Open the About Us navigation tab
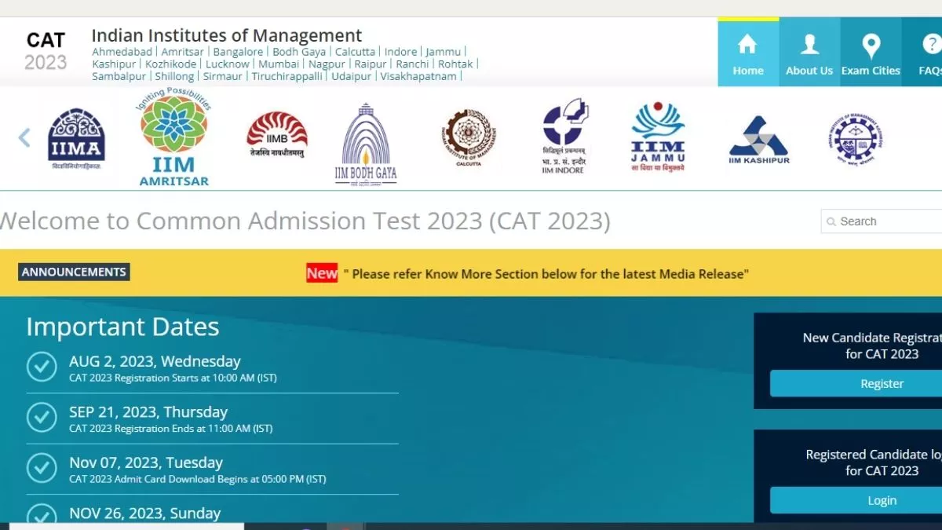 point(809,52)
